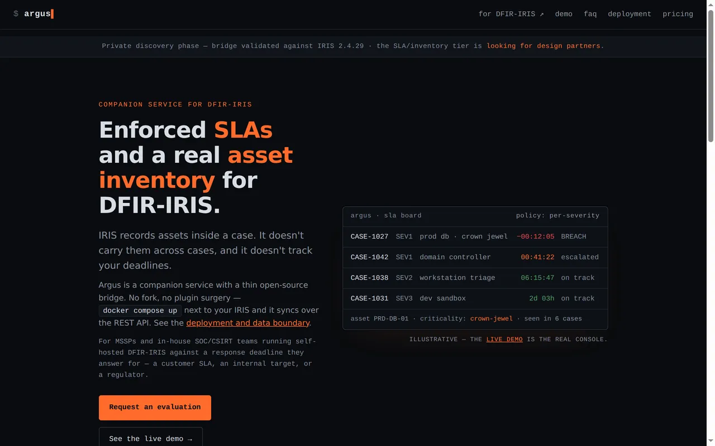This screenshot has width=715, height=446.
Task: Click the 'argus · sla board' header
Action: 386,215
